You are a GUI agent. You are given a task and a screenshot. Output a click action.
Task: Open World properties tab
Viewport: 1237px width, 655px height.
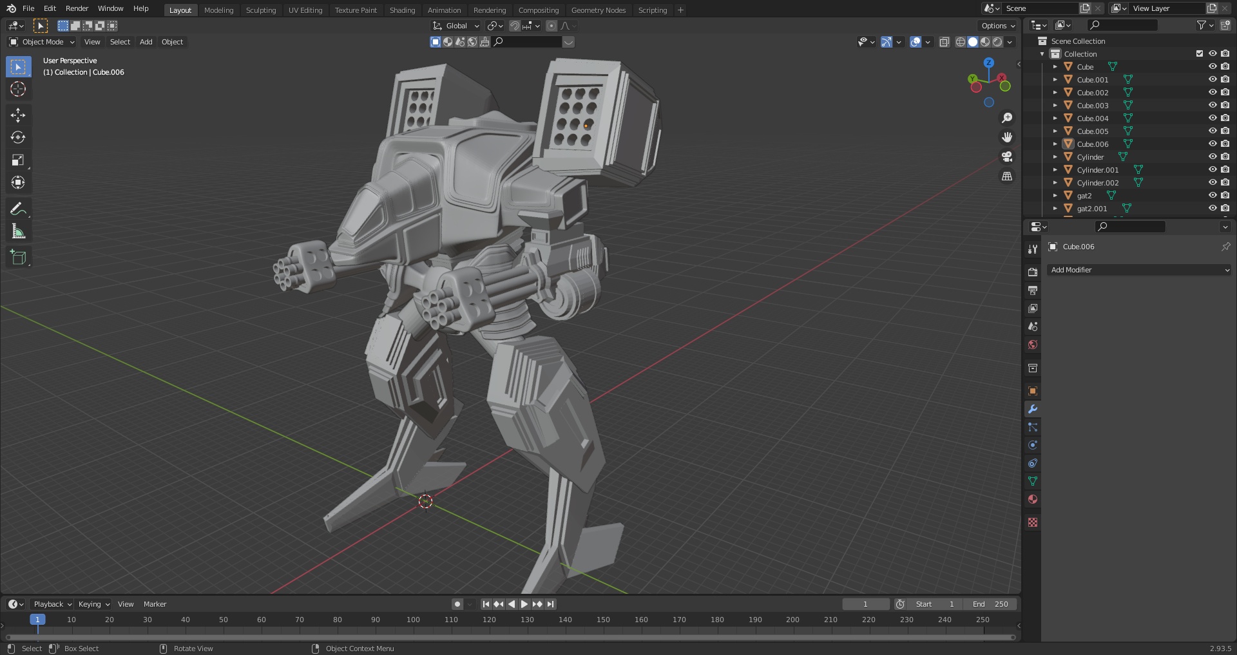(x=1033, y=345)
